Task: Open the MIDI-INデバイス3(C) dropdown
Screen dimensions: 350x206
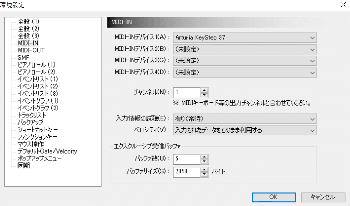Action: click(x=245, y=61)
